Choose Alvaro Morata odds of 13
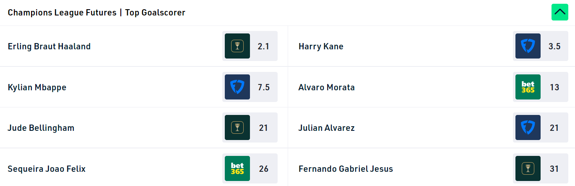 [554, 87]
